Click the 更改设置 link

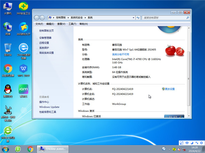[x=170, y=89]
